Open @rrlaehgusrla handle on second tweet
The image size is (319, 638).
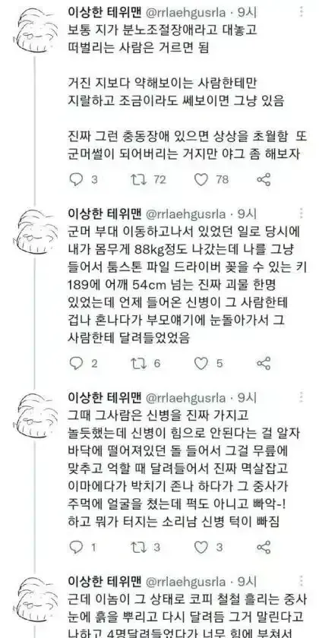185,213
